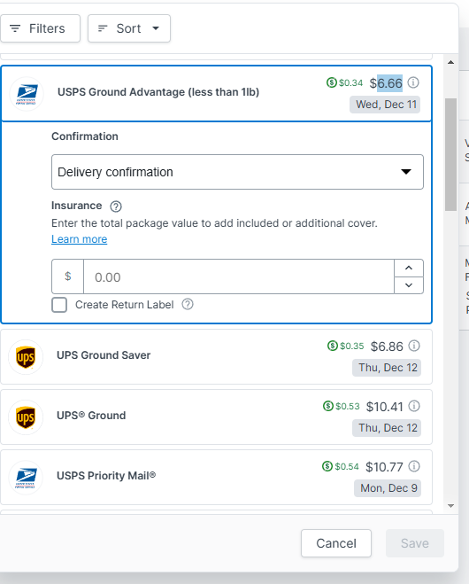This screenshot has height=584, width=469.
Task: Open the Sort dropdown
Action: (x=129, y=28)
